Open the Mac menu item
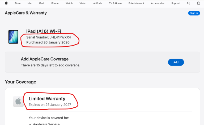204x125 pixels. pos(30,3)
